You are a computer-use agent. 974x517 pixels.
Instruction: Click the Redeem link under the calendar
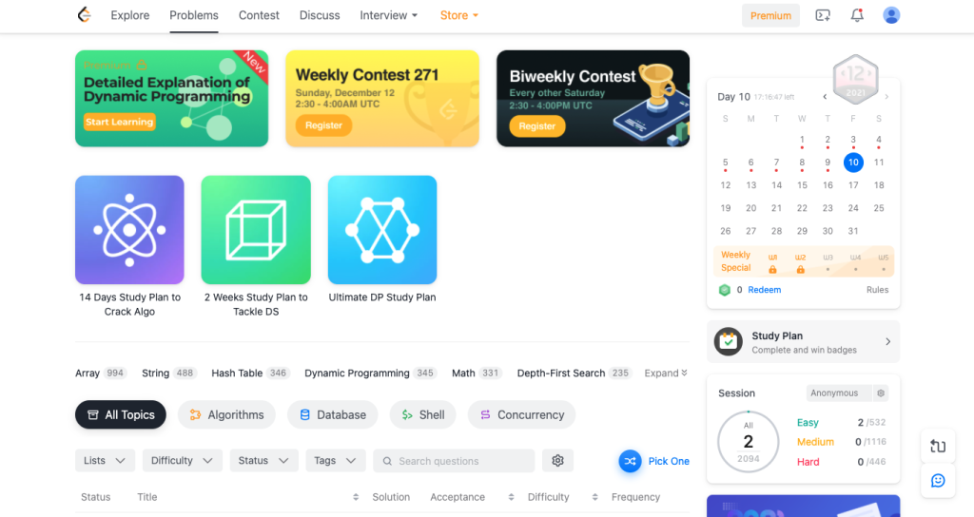coord(764,290)
